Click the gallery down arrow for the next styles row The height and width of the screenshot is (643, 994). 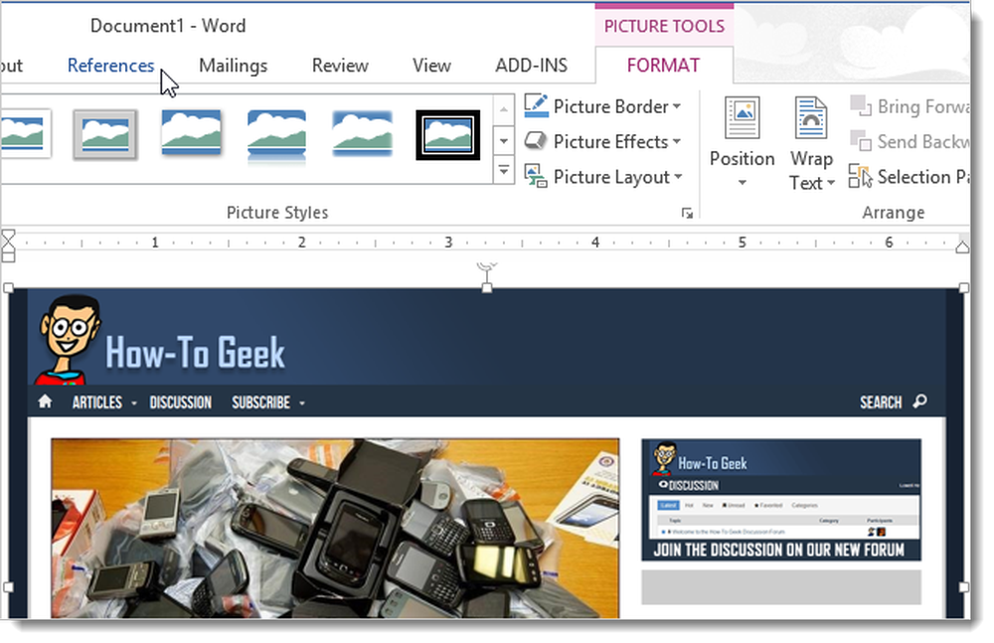(x=503, y=141)
